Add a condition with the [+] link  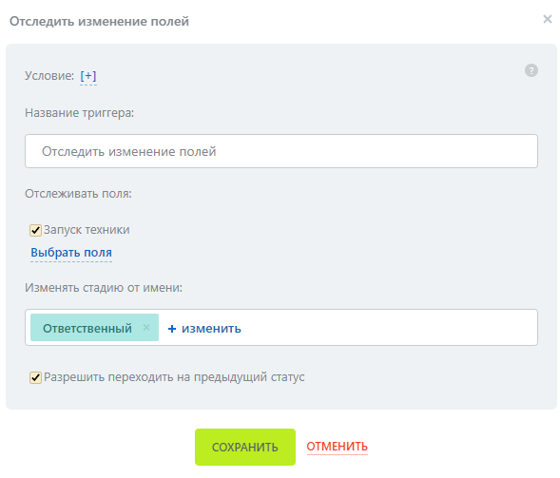point(88,76)
